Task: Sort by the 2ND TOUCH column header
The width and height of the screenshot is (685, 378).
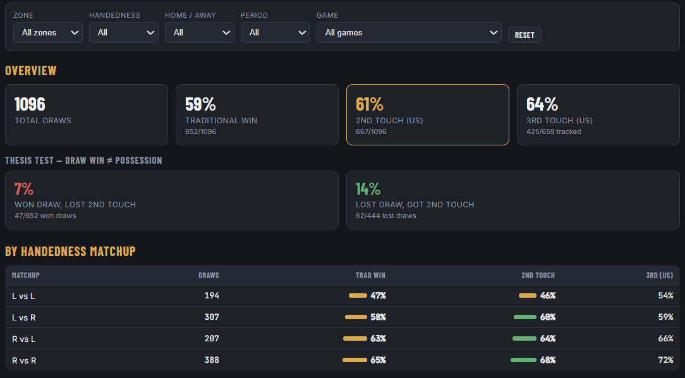Action: pos(538,276)
